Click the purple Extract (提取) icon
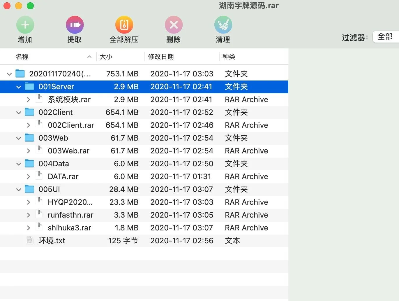The height and width of the screenshot is (301, 399). (x=75, y=25)
